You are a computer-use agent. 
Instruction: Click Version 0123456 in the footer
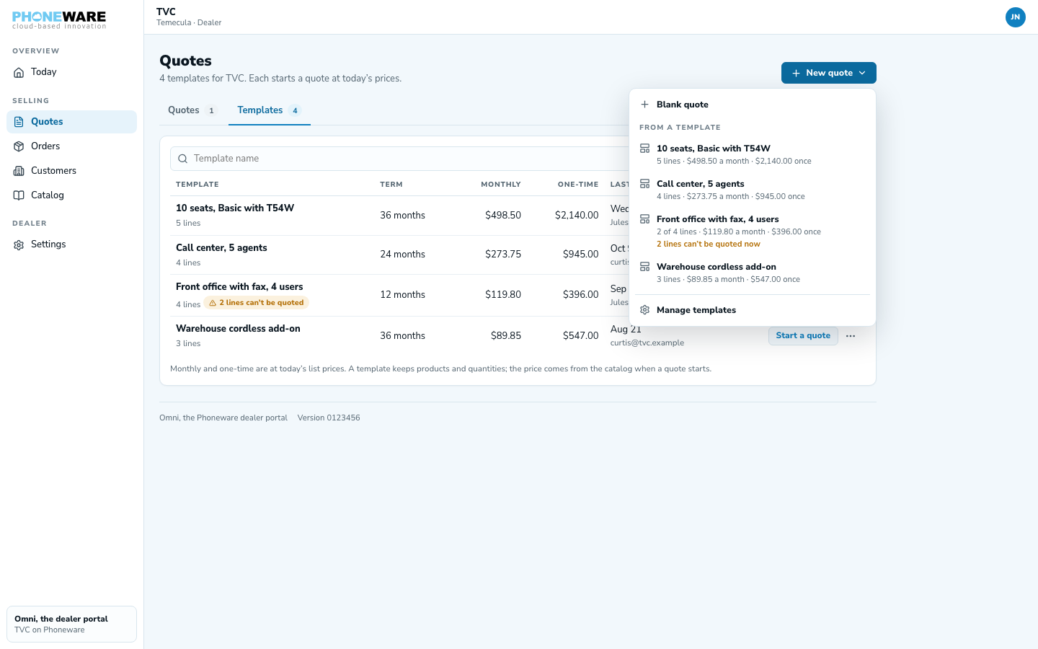tap(329, 418)
